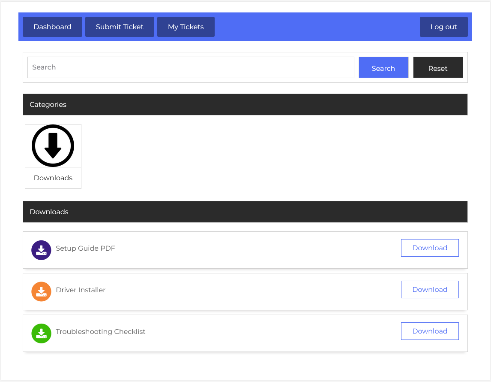Focus the Search text field
Image resolution: width=491 pixels, height=382 pixels.
(191, 67)
